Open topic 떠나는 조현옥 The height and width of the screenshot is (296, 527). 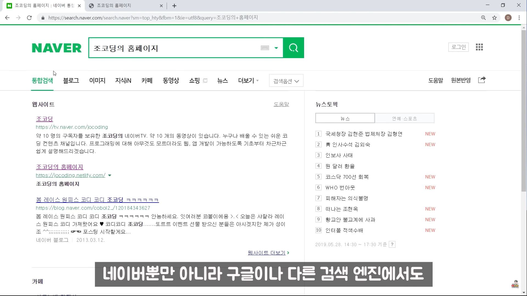342,209
